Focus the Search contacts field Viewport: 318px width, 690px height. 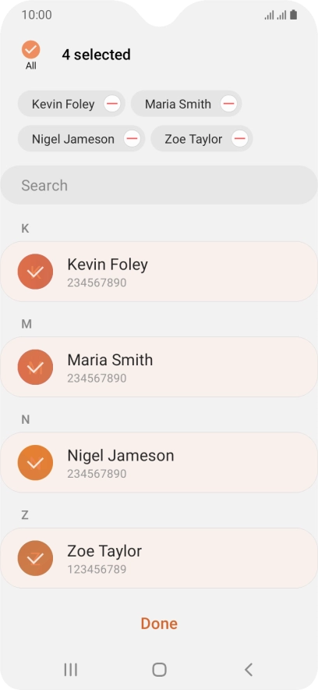[159, 185]
